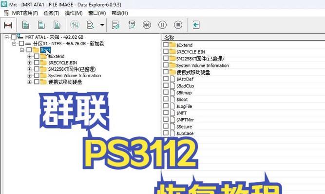Check the tree's $RECYCLE.BIN checkbox
The height and width of the screenshot is (194, 325).
point(37,63)
